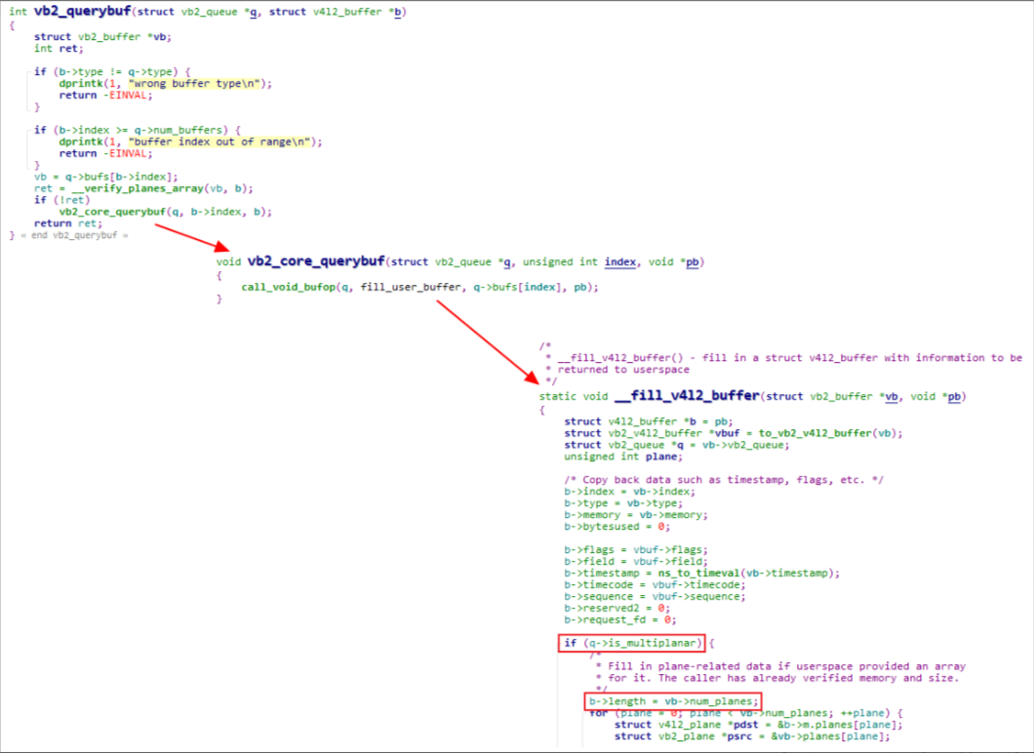This screenshot has width=1034, height=753.
Task: Click the 'b->flags = vbuf->flags;' assignment
Action: click(x=636, y=550)
